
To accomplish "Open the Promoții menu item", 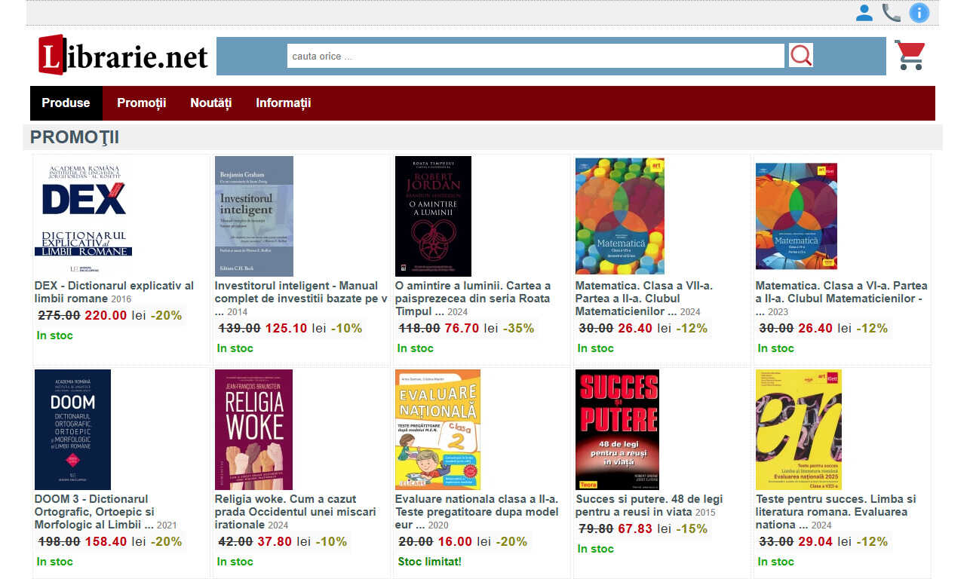I will click(141, 103).
